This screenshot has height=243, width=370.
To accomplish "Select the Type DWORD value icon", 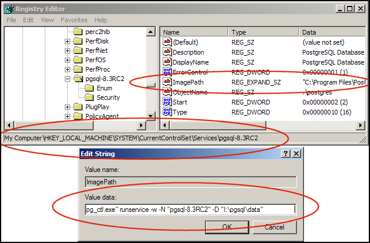I will point(167,112).
